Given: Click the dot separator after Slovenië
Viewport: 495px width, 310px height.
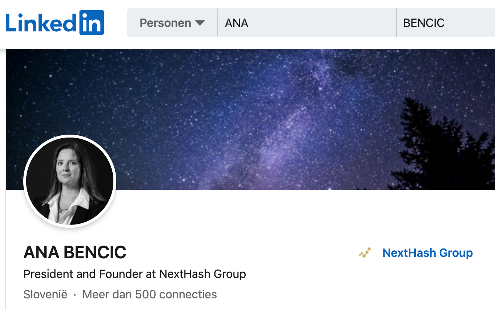Looking at the screenshot, I should [75, 295].
